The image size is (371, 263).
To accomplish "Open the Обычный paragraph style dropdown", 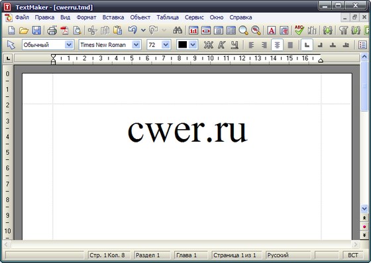I will pyautogui.click(x=69, y=44).
